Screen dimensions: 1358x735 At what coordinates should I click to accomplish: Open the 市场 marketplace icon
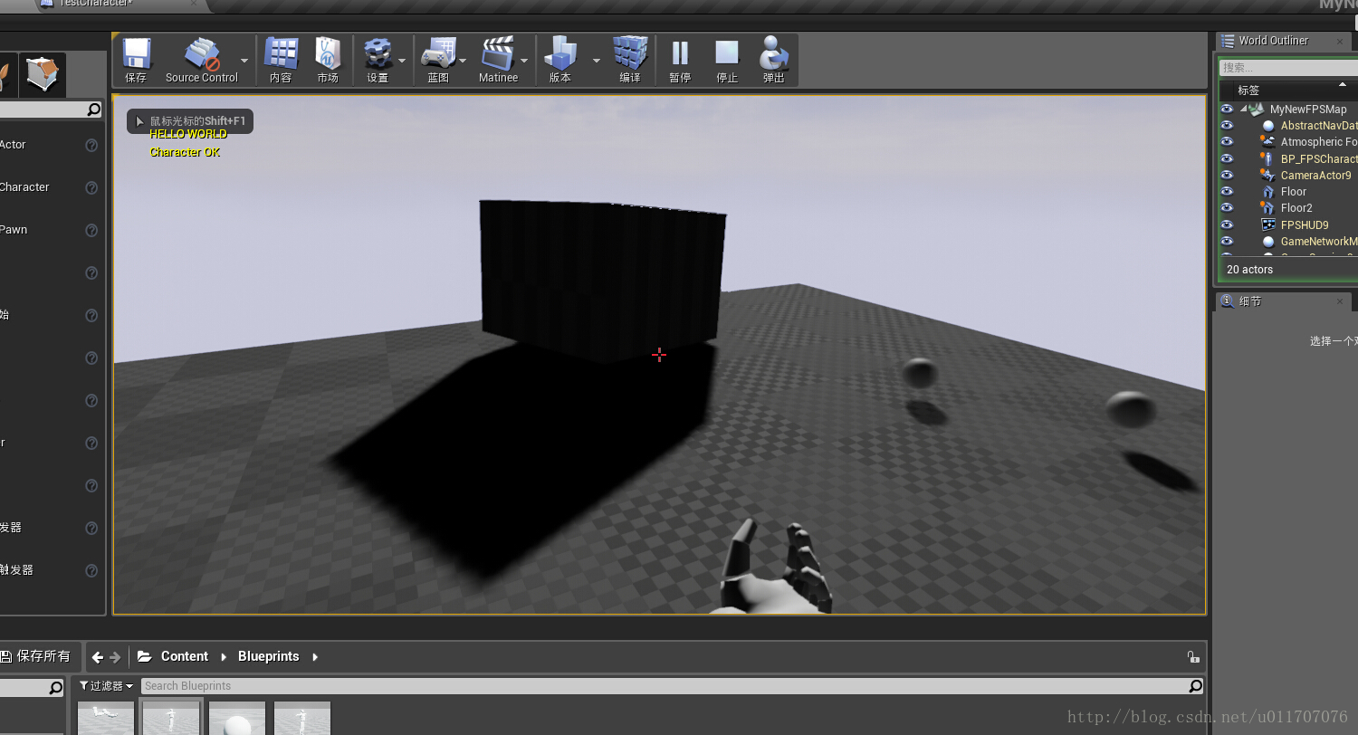click(328, 54)
